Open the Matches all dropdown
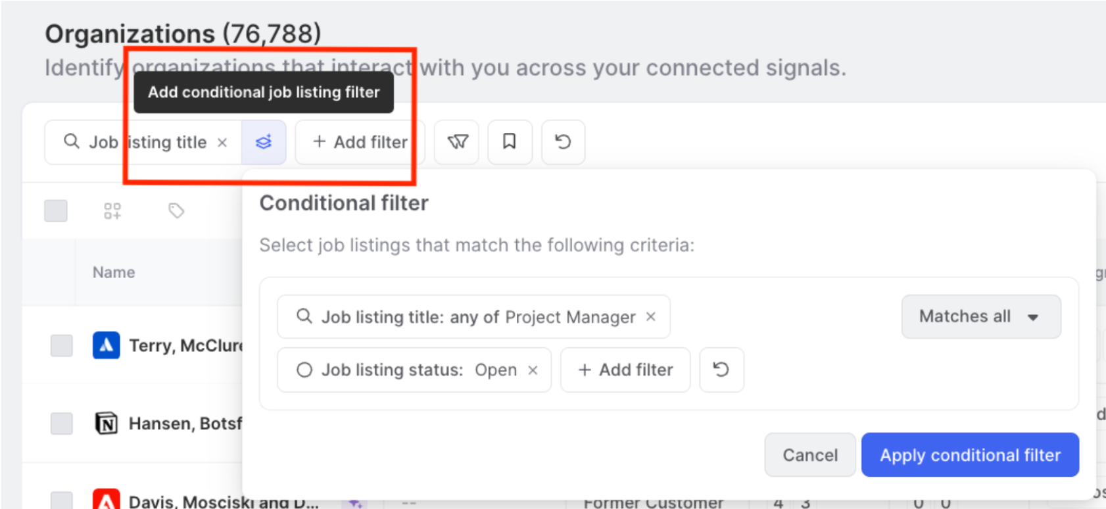1106x509 pixels. click(x=981, y=317)
